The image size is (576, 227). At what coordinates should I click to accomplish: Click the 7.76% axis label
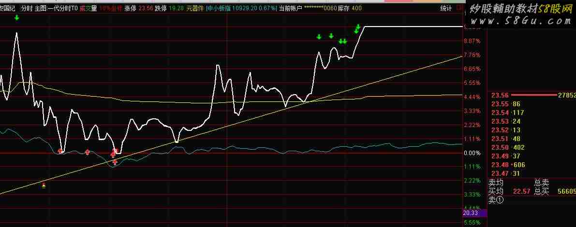pos(472,55)
